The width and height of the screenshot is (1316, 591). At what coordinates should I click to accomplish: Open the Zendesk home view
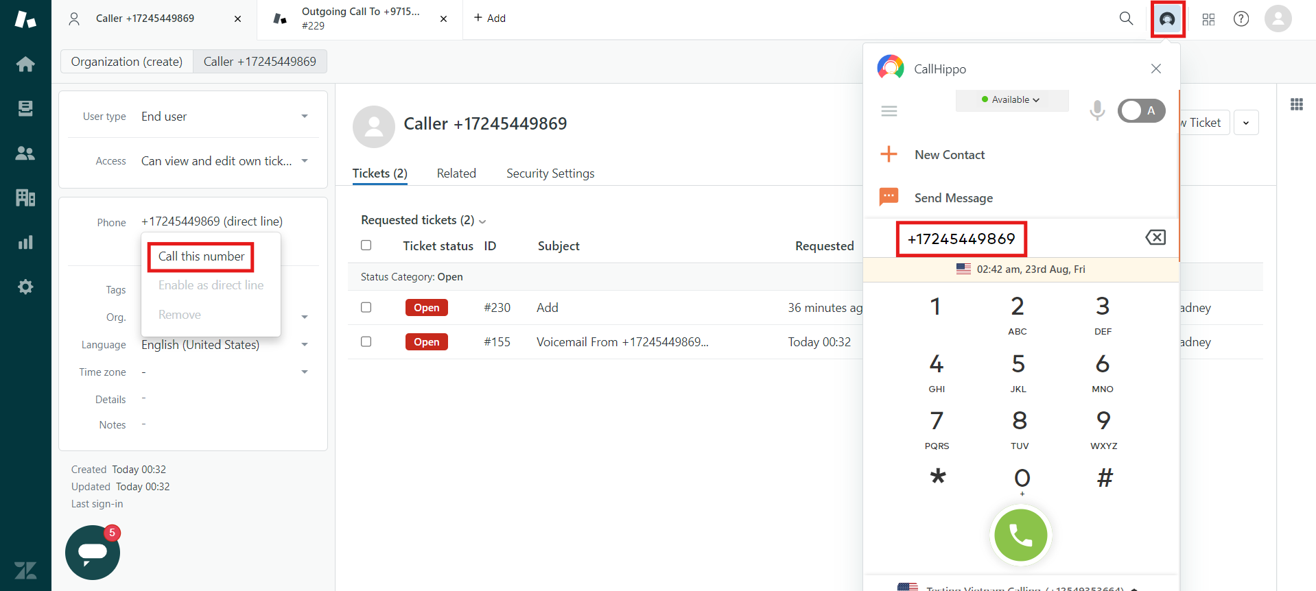(25, 64)
